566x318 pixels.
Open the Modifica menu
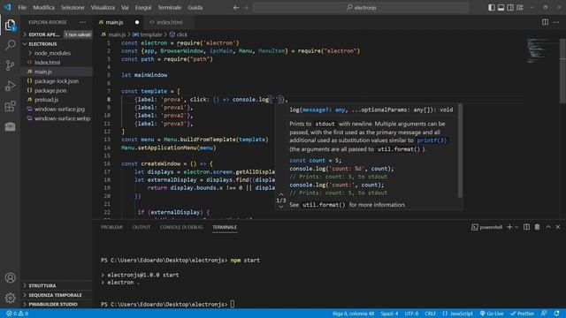point(43,7)
